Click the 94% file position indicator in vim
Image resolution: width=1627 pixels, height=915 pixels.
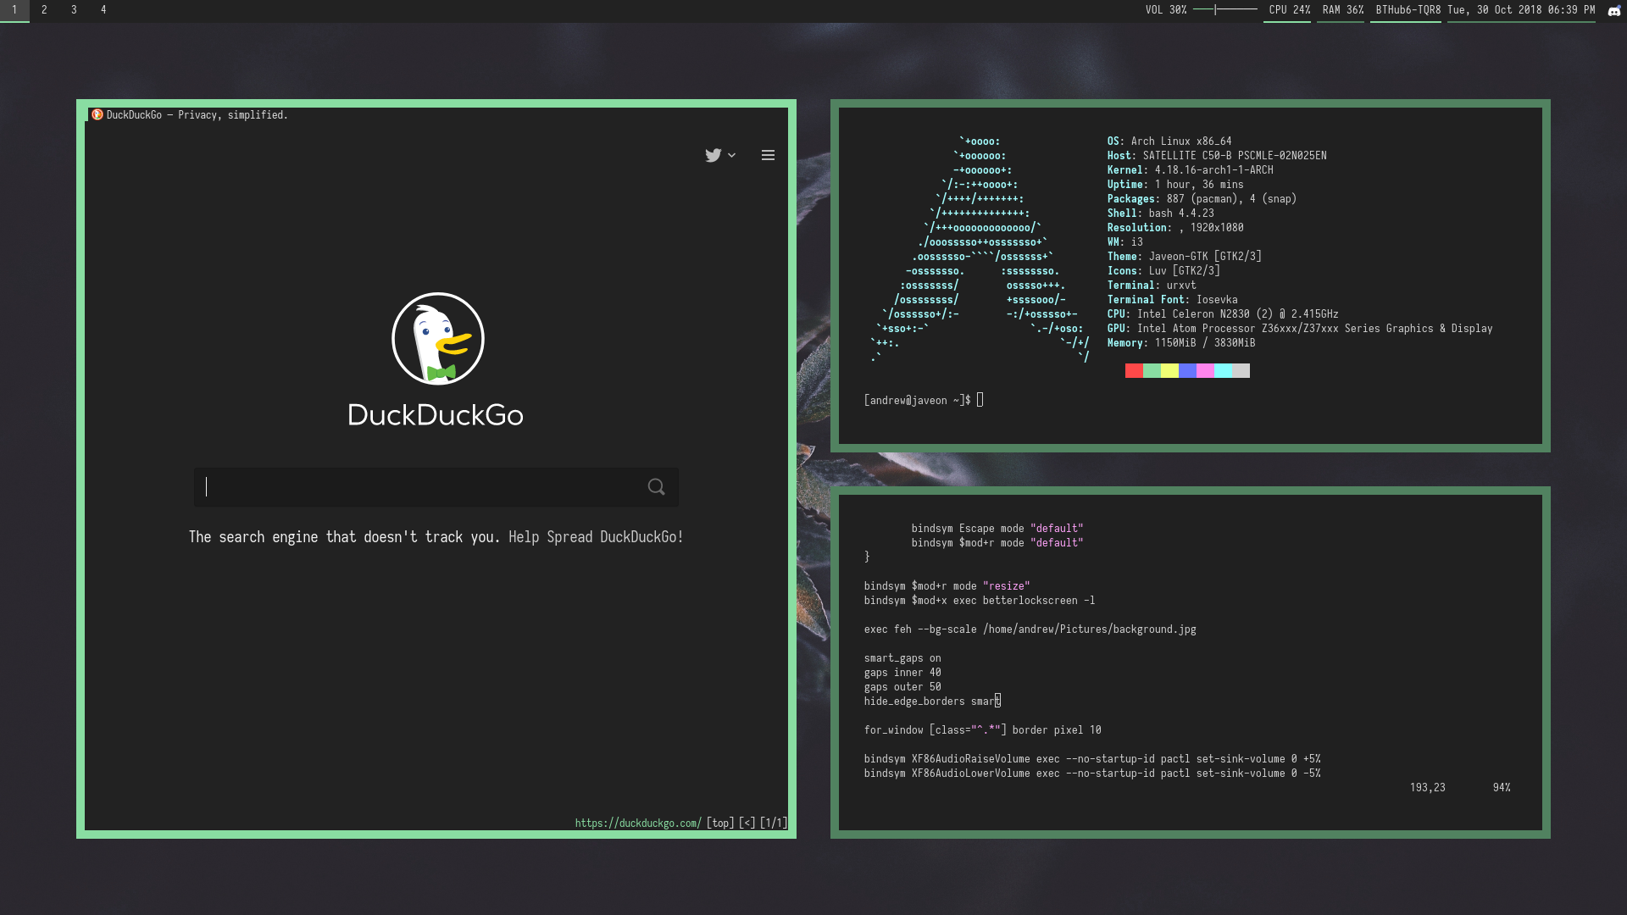pos(1502,788)
